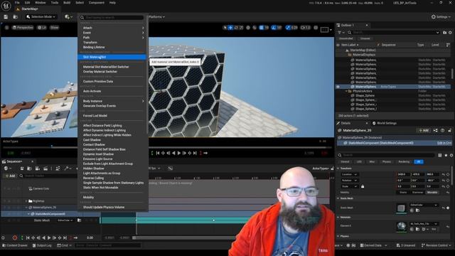This screenshot has width=455, height=256.
Task: Open content browse folder icon in main toolbar
Action: pyautogui.click(x=16, y=17)
